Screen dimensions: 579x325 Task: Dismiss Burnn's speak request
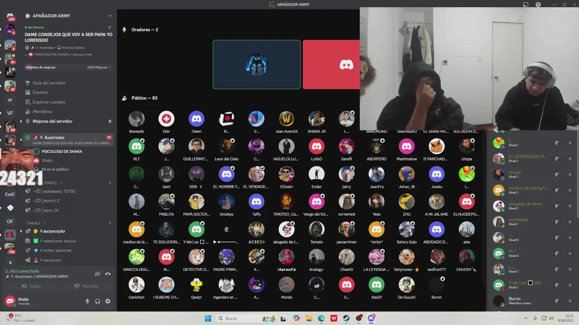coord(570,301)
